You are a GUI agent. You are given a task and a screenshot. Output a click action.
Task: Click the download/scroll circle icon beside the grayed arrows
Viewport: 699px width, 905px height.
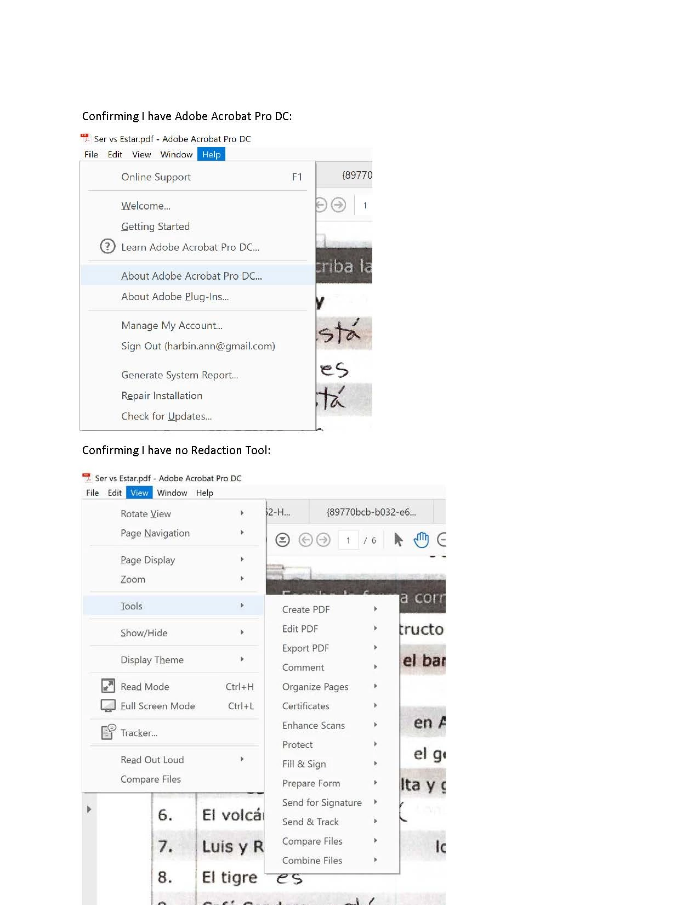coord(282,540)
